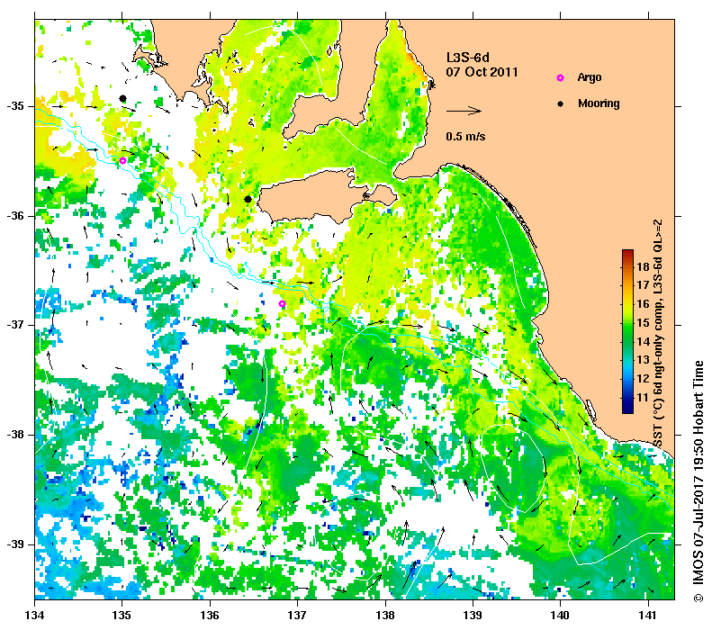Click latitude axis label '-39'
The image size is (712, 630).
click(x=15, y=544)
